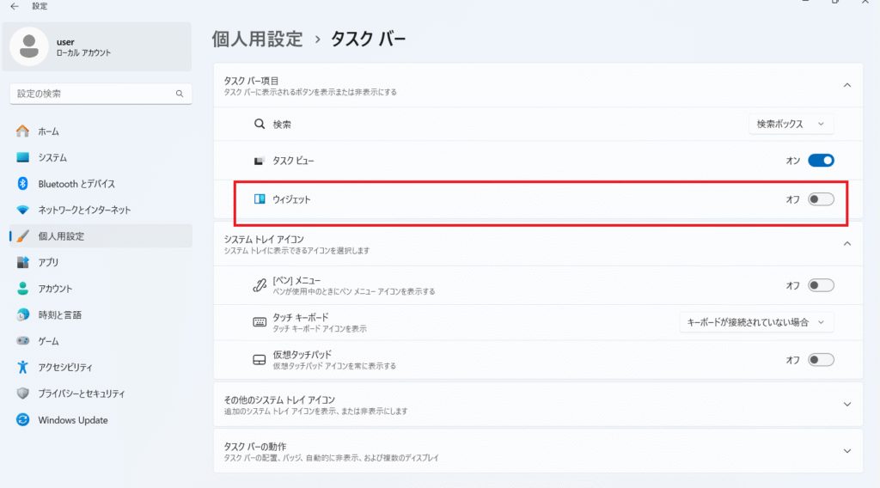Click the プライバシーとセキュリティ shield icon
The width and height of the screenshot is (880, 488).
[x=23, y=393]
